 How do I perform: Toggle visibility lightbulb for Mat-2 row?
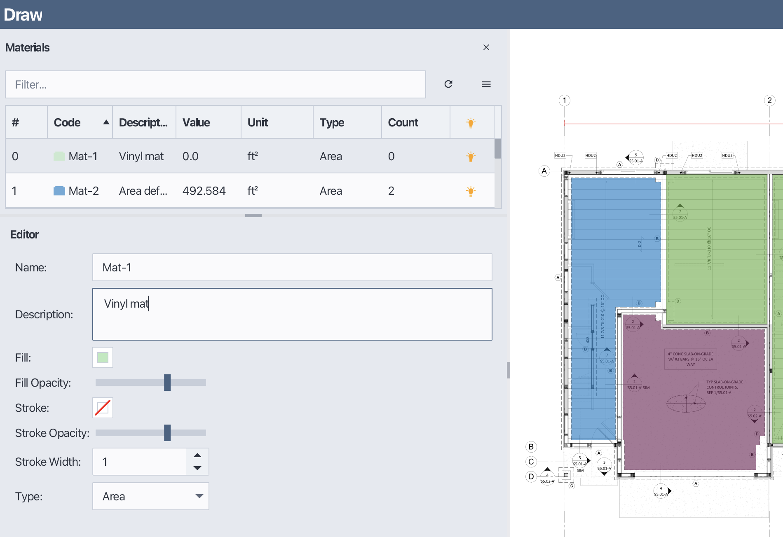click(x=471, y=191)
